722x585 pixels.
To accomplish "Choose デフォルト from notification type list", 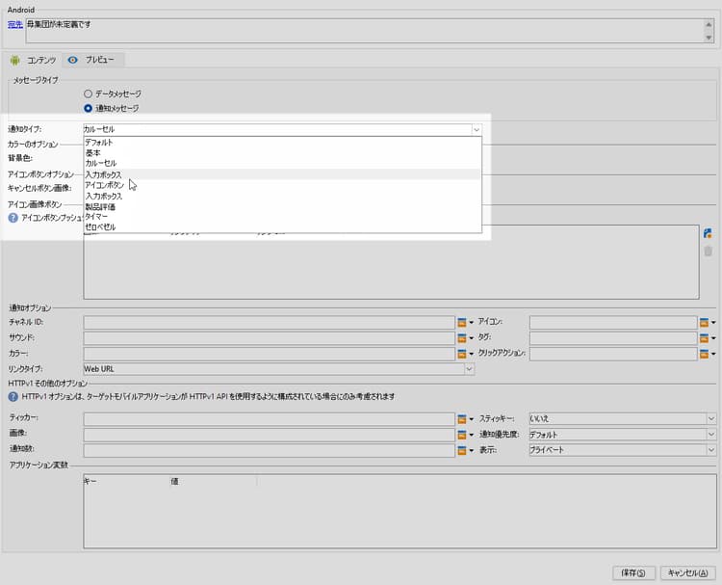I will click(x=282, y=143).
